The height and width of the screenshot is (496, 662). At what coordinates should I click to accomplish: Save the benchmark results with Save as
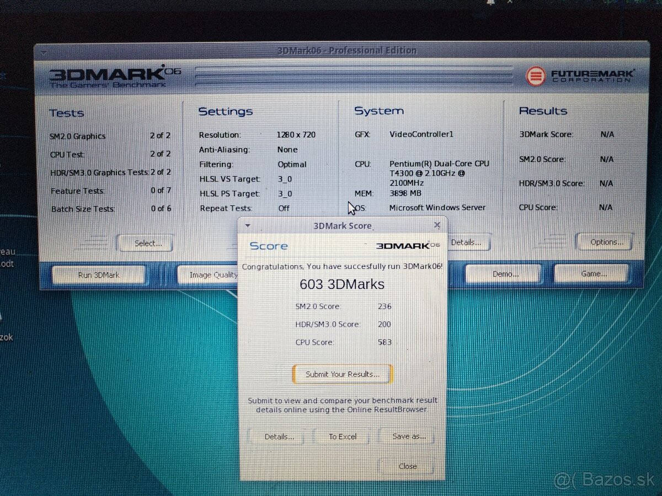click(407, 436)
